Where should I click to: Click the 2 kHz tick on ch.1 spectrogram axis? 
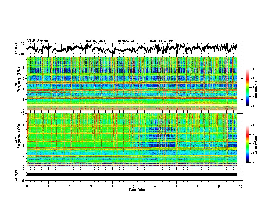click(x=24, y=99)
